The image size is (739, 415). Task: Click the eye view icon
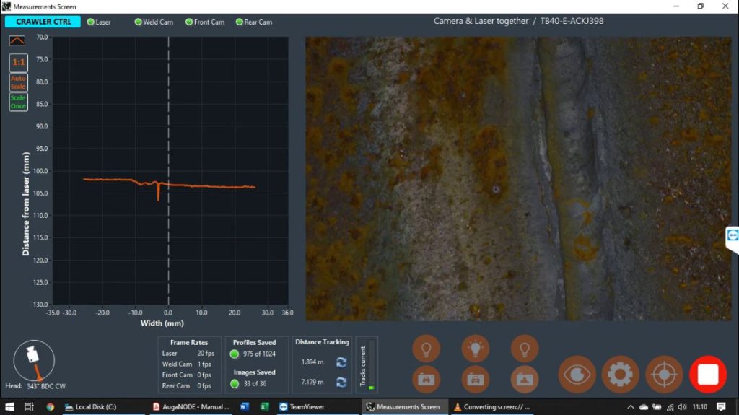(x=577, y=374)
